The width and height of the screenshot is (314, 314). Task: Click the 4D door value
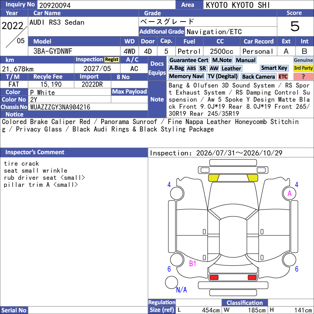[148, 51]
